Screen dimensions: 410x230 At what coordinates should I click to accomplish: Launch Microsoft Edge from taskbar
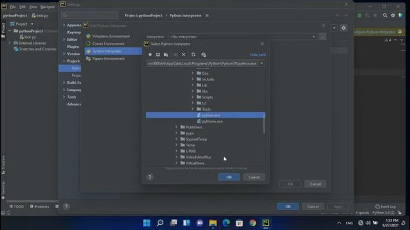(226, 223)
